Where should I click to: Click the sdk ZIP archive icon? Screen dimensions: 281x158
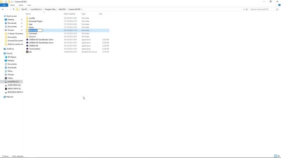click(x=27, y=52)
